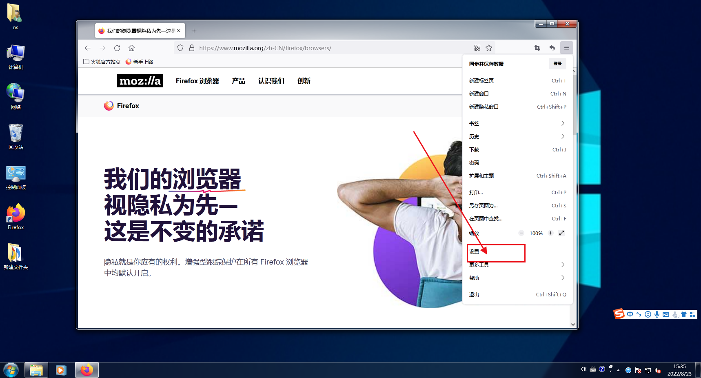Click the screenshot crop tool icon
Screen dimensions: 701x378
point(537,48)
